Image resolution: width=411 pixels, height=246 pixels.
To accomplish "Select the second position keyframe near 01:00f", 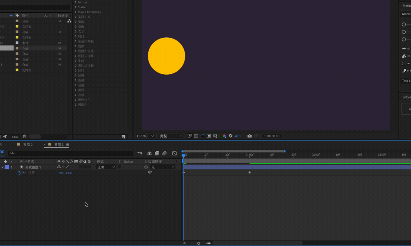I will [x=249, y=172].
